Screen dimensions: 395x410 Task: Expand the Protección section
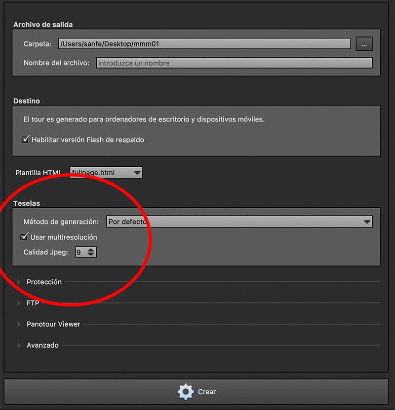[20, 282]
